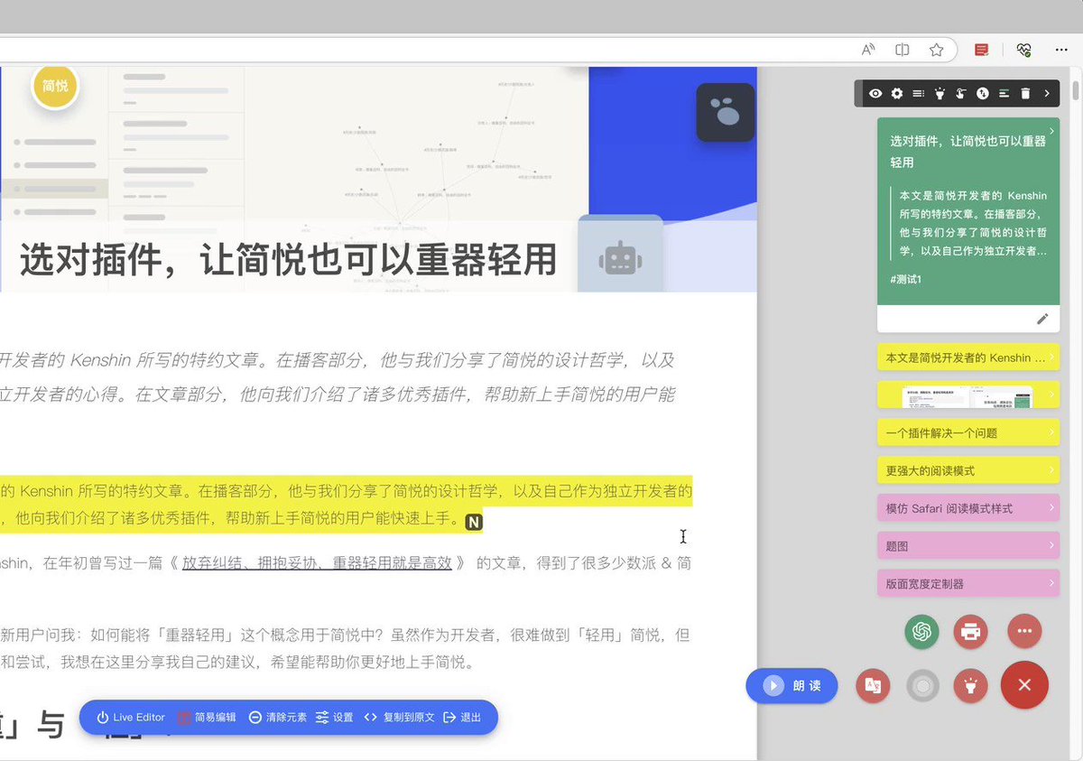Image resolution: width=1083 pixels, height=761 pixels.
Task: Click the dark floating blob icon on banner
Action: [725, 112]
